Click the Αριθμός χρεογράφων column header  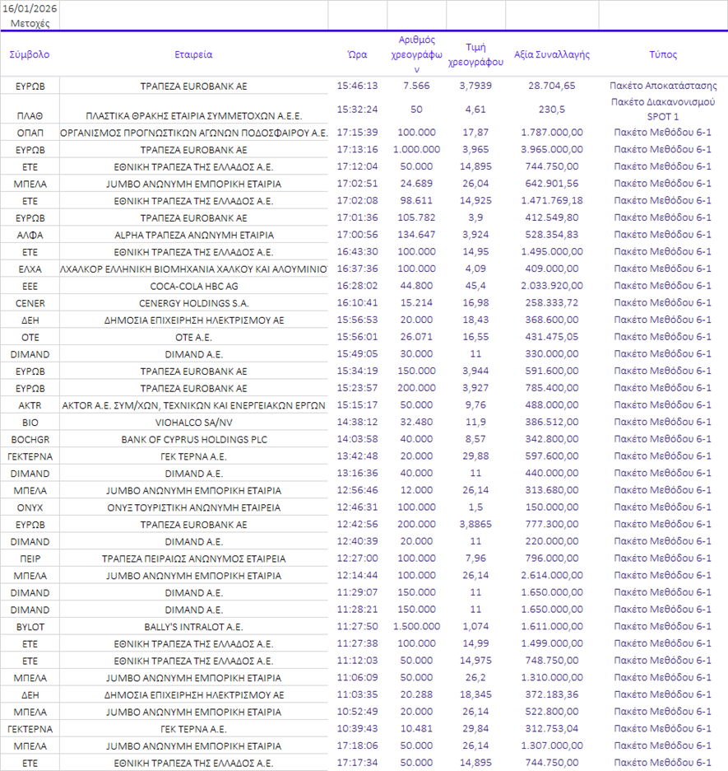tap(416, 54)
